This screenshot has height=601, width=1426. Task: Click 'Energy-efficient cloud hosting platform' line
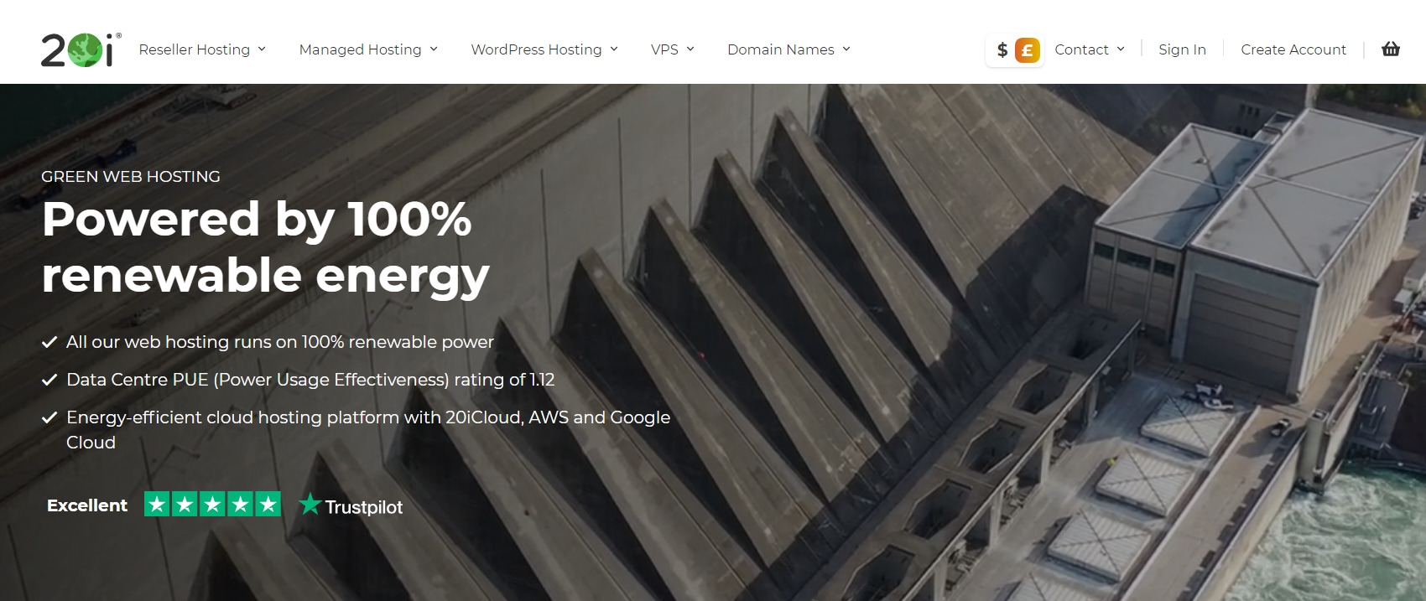(368, 430)
